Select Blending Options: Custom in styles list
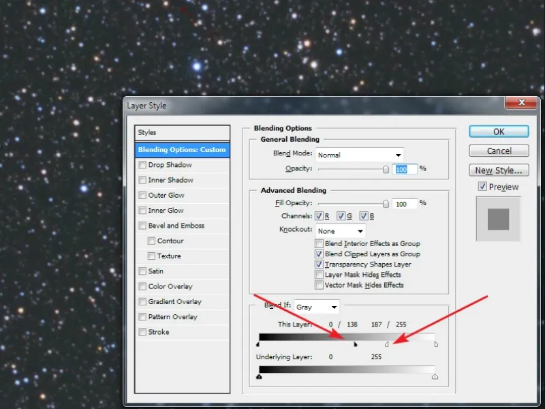Screen dimensions: 545x409 (181, 150)
